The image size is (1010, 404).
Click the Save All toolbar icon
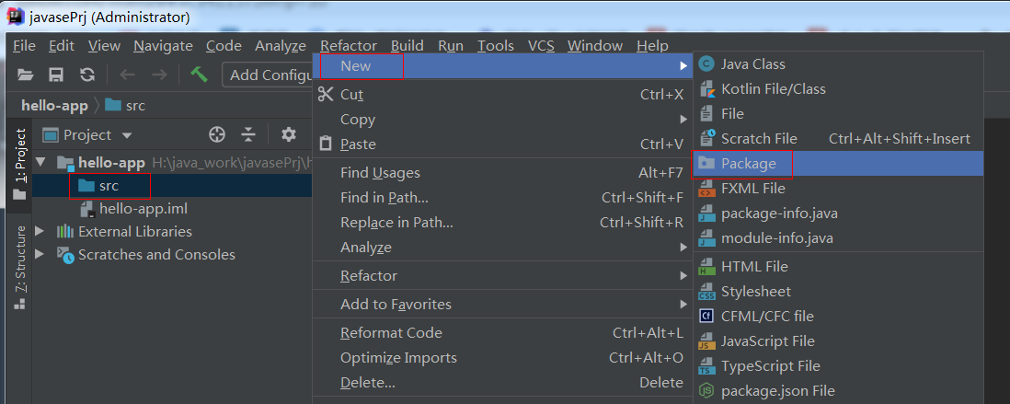56,75
